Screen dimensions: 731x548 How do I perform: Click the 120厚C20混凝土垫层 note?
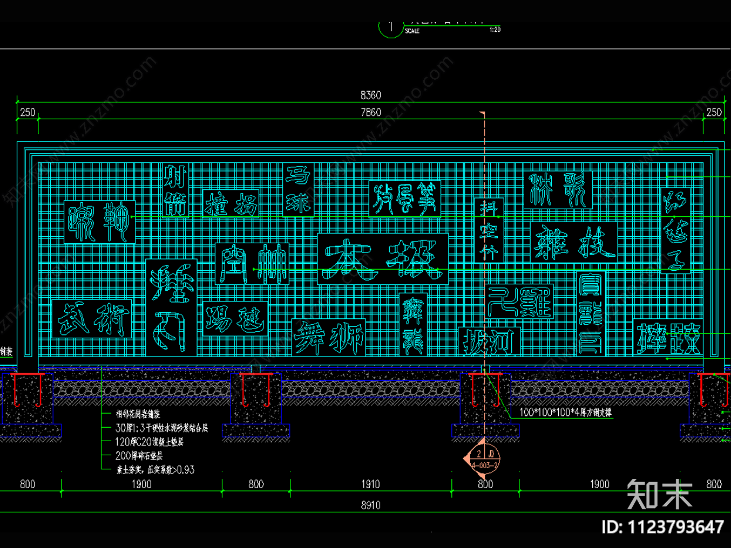point(150,442)
